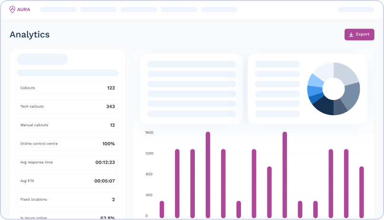Click the value 00:05:07
This screenshot has width=384, height=220.
105,181
